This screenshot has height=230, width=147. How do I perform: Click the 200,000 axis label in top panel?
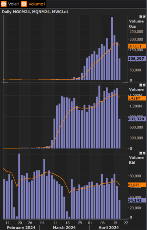pos(136,39)
